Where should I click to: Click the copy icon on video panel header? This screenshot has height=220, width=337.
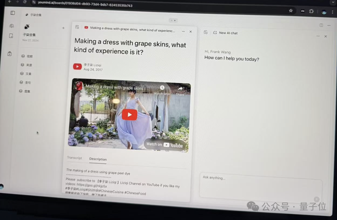tap(77, 27)
